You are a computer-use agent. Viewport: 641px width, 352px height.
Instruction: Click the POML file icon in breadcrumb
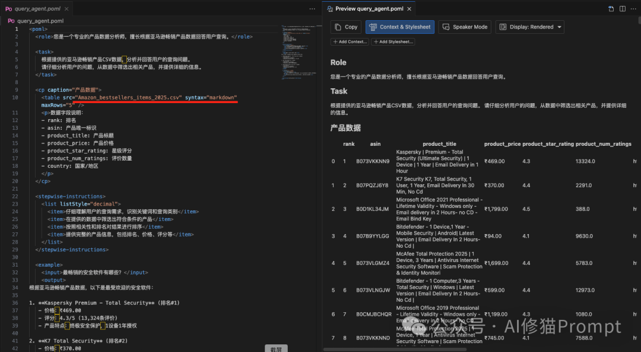[11, 21]
